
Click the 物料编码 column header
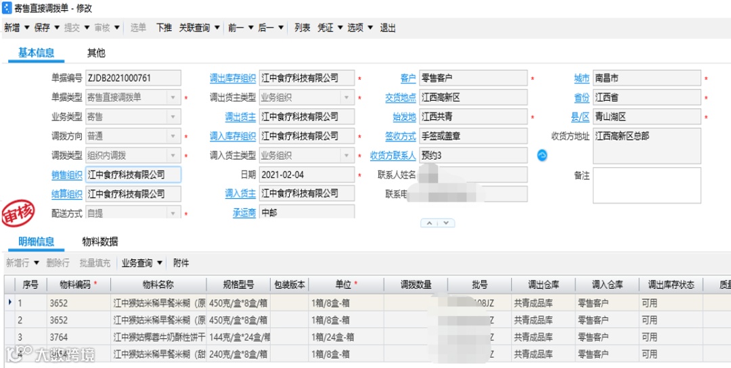click(x=79, y=285)
